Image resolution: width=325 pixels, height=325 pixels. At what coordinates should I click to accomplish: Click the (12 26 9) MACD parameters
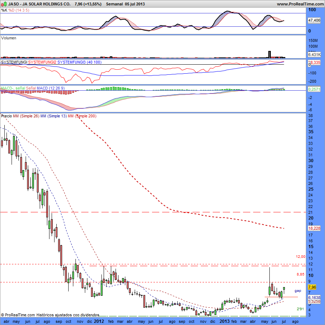(x=57, y=88)
